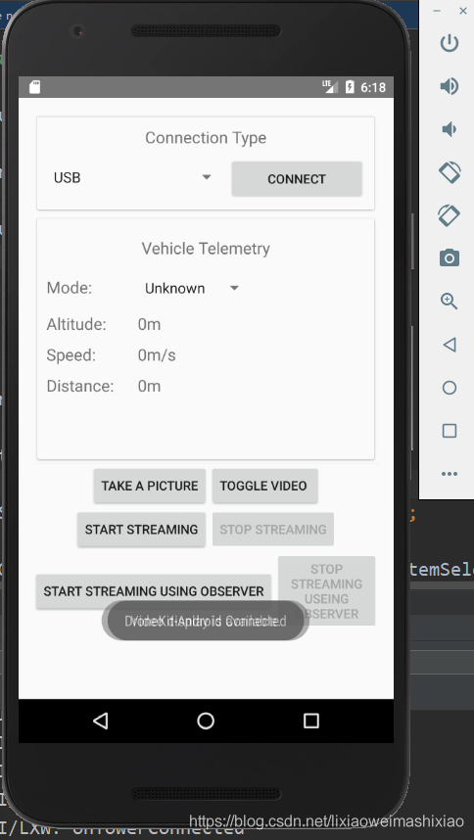Viewport: 474px width, 840px height.
Task: Lower volume with the emulator volume down icon
Action: pos(449,129)
